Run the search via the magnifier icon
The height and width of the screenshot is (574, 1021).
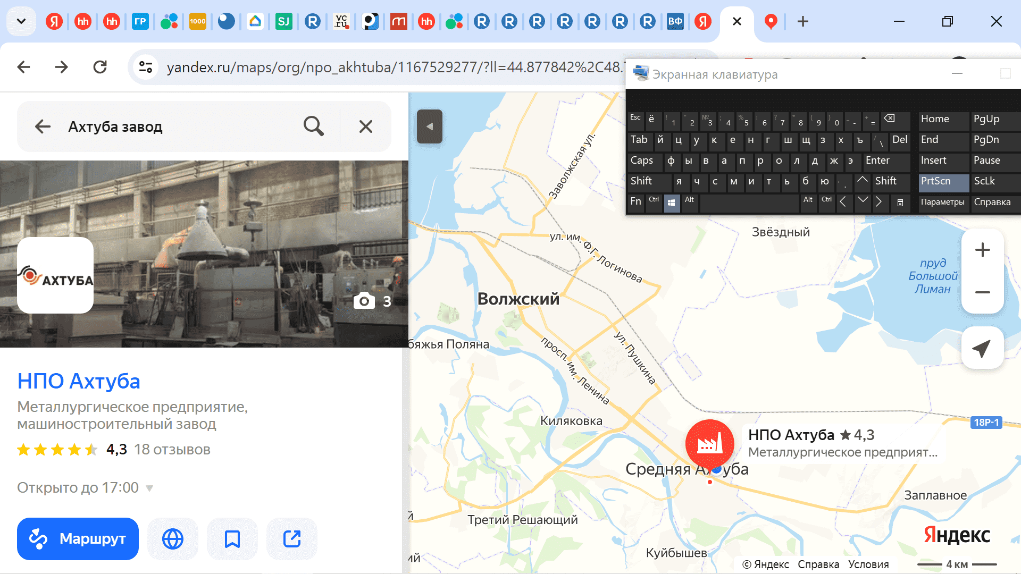[313, 126]
